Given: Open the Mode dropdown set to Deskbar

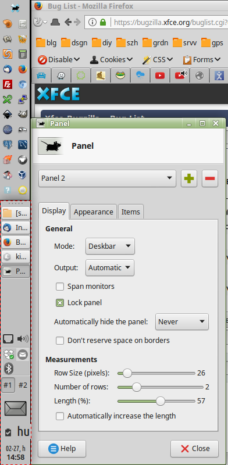Looking at the screenshot, I should point(110,246).
